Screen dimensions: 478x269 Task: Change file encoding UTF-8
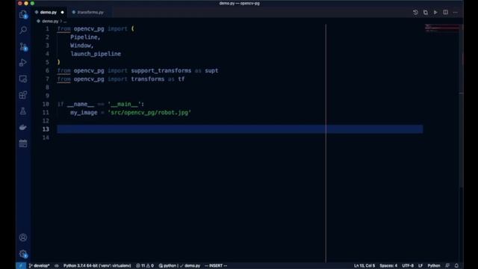pyautogui.click(x=408, y=266)
